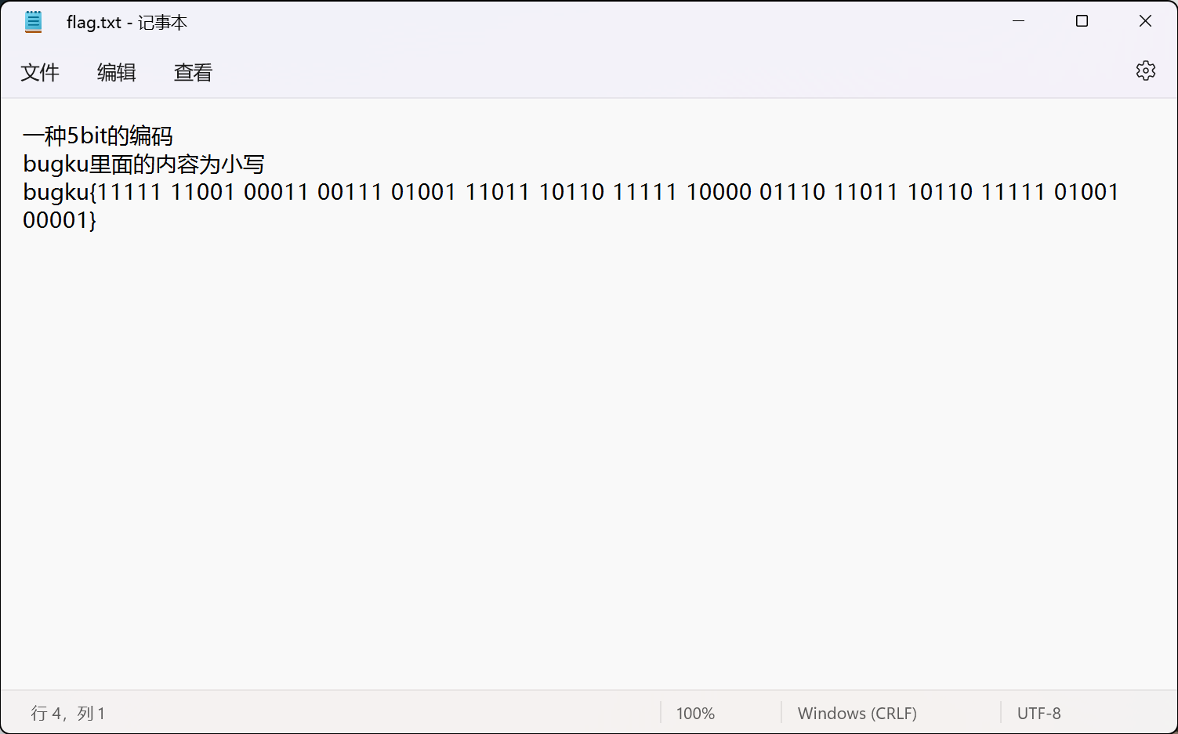Viewport: 1178px width, 734px height.
Task: Close the flag.txt Notepad window
Action: pos(1144,21)
